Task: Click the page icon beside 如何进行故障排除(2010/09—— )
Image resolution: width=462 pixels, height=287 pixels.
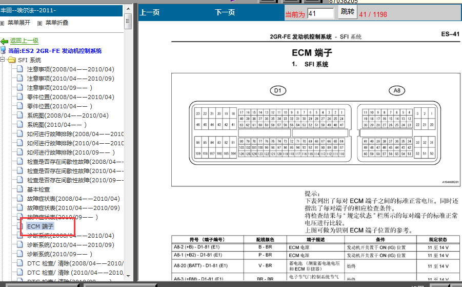Action: point(19,152)
